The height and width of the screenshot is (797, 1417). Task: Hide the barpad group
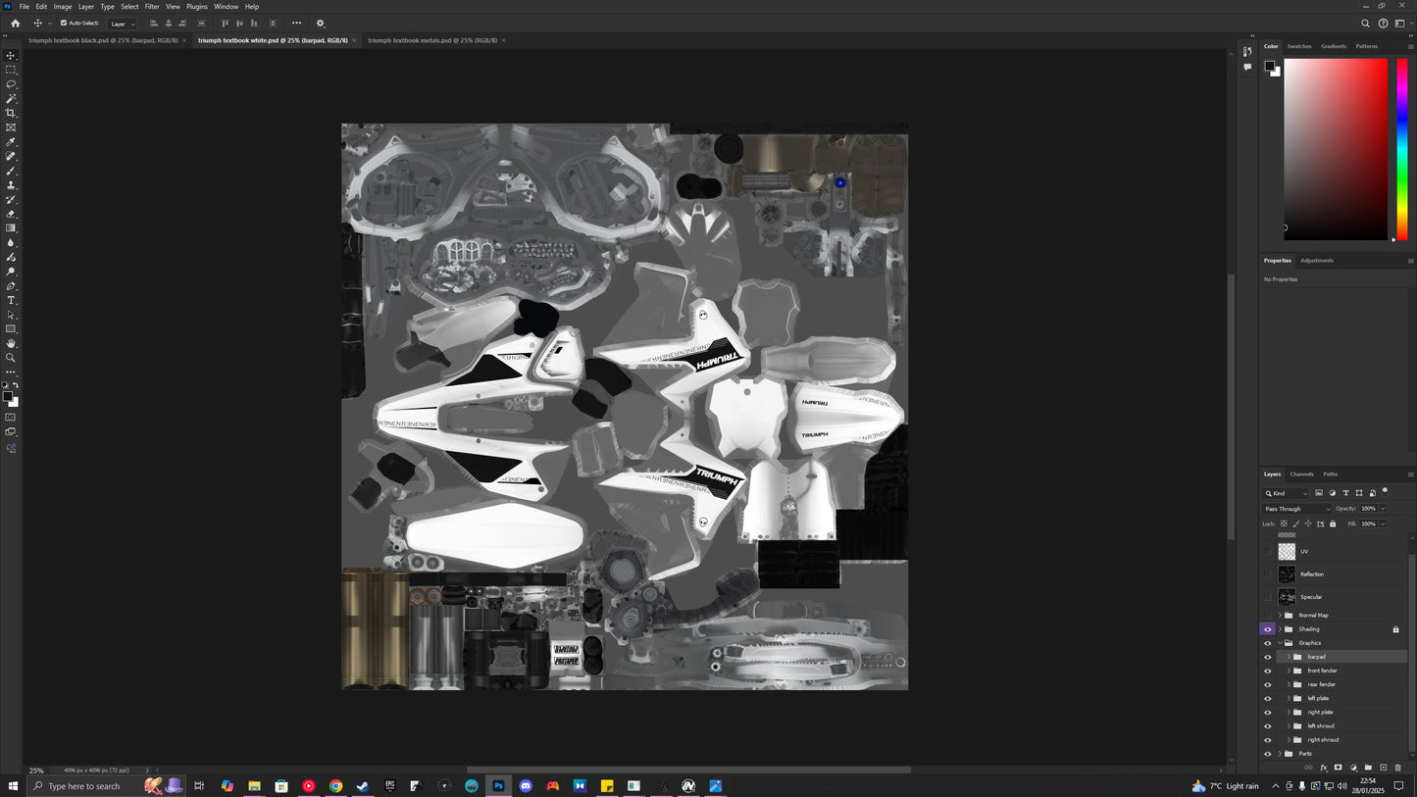1267,657
